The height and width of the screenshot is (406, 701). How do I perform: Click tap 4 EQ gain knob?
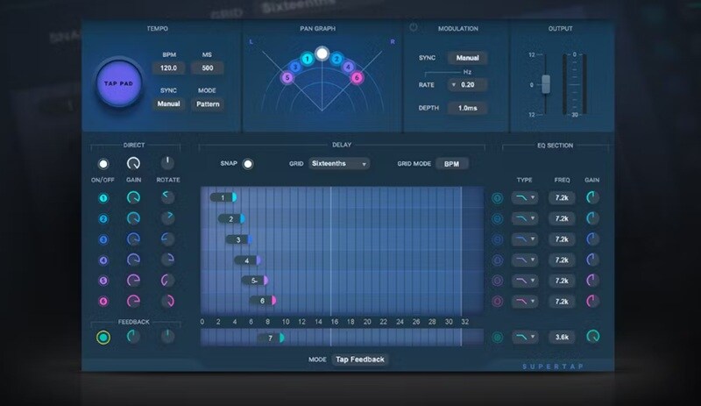tap(592, 260)
